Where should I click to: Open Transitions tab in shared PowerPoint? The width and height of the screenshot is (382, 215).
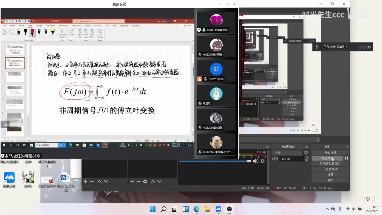point(50,26)
